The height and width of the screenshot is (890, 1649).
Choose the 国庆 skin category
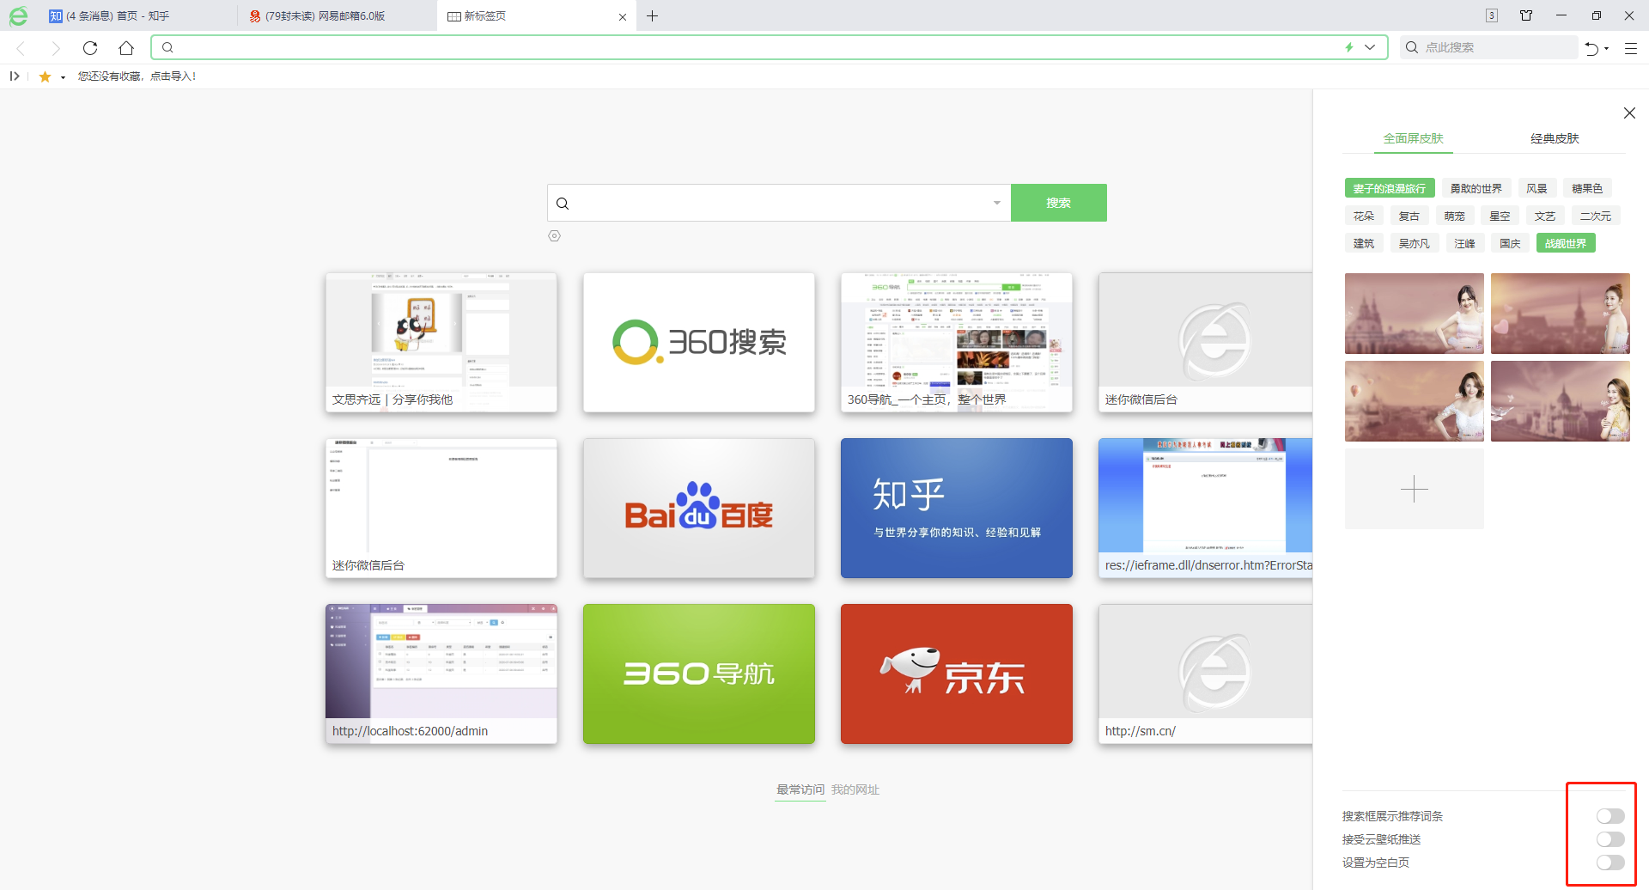[x=1511, y=243]
